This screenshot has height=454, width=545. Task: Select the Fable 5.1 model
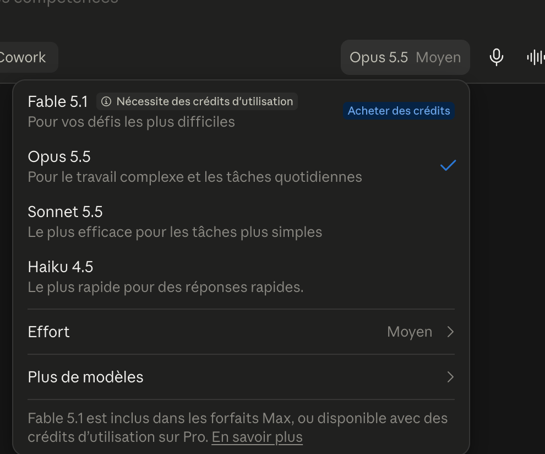(241, 111)
